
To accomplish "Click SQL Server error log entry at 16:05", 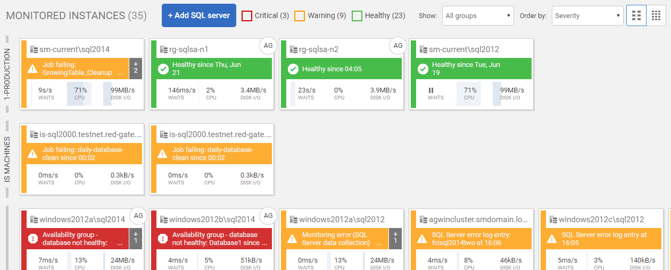I will click(x=604, y=239).
